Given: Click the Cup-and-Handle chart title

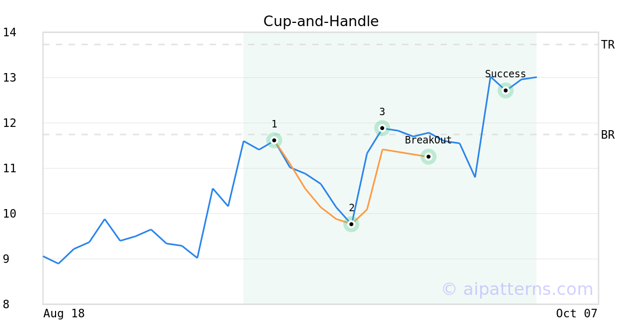Looking at the screenshot, I should pyautogui.click(x=320, y=21).
